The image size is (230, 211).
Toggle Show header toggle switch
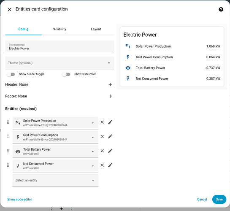[x=11, y=74]
